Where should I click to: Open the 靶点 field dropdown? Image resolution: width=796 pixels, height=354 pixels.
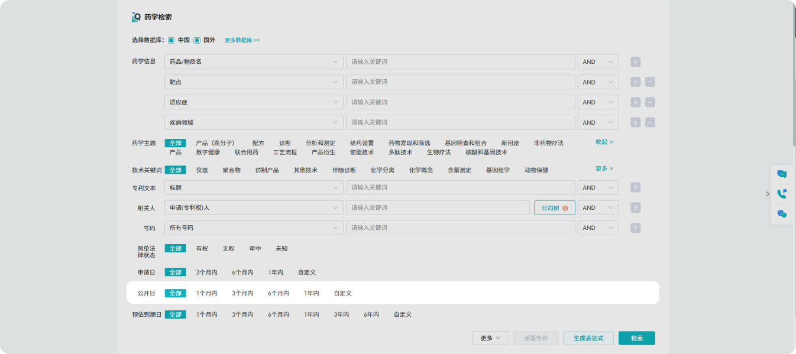point(254,82)
